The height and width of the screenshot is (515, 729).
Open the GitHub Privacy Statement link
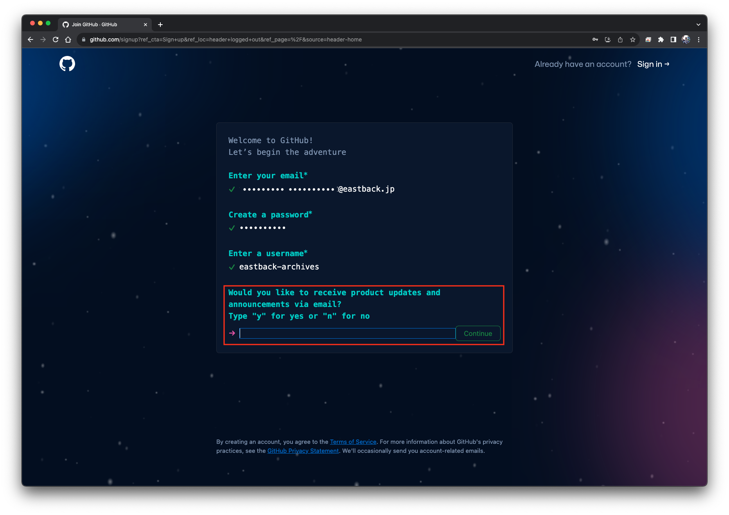pyautogui.click(x=303, y=451)
